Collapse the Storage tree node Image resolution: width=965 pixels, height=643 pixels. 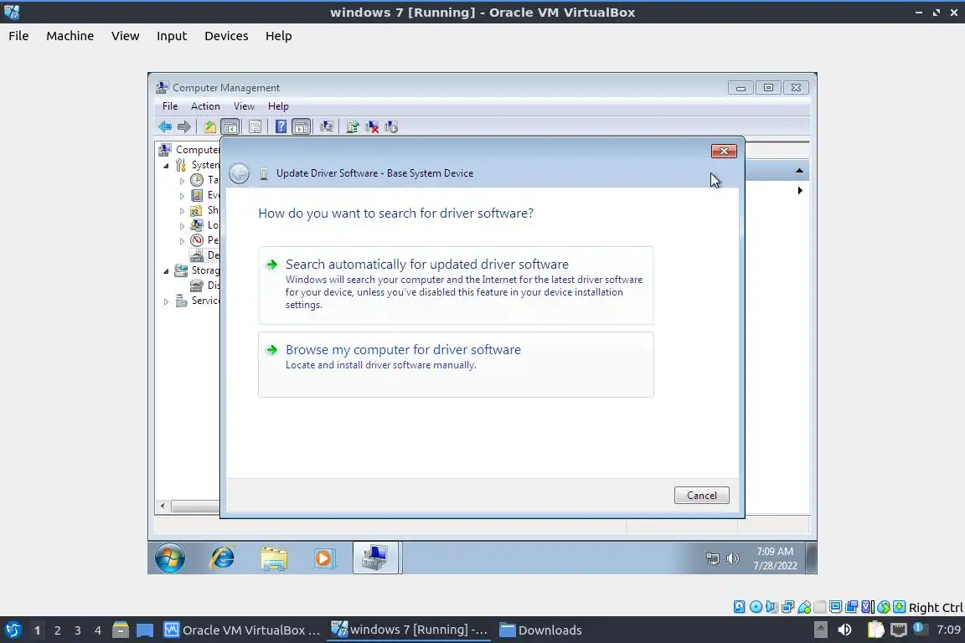[x=166, y=270]
